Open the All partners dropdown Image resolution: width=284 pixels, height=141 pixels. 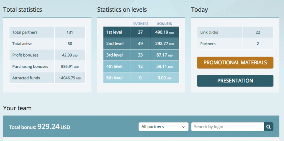(163, 127)
